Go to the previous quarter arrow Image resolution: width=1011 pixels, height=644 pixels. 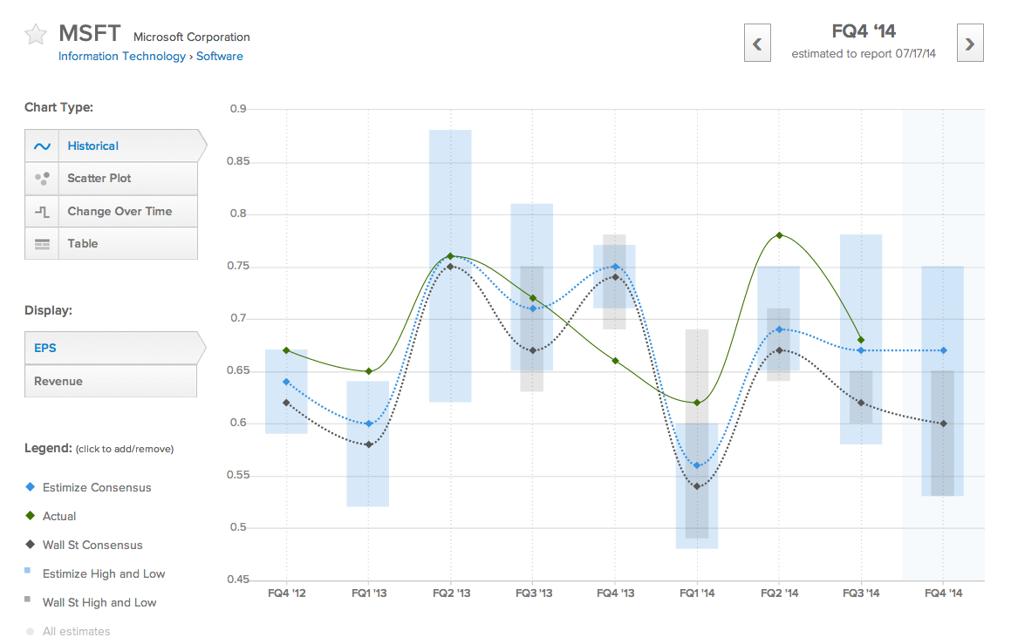tap(757, 44)
